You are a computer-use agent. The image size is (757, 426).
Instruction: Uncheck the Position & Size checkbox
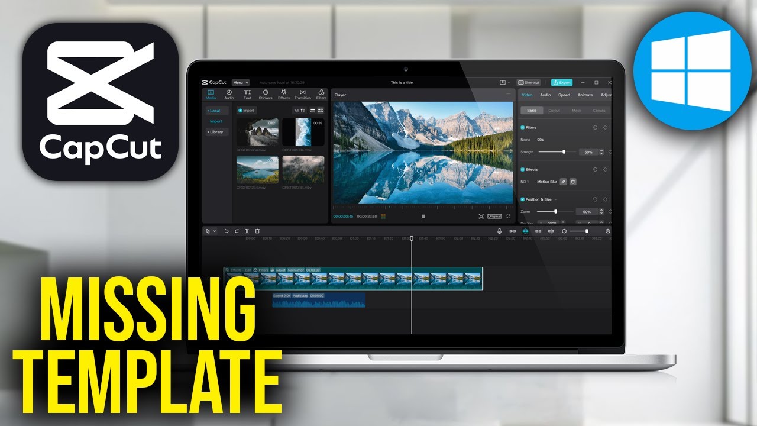click(522, 199)
